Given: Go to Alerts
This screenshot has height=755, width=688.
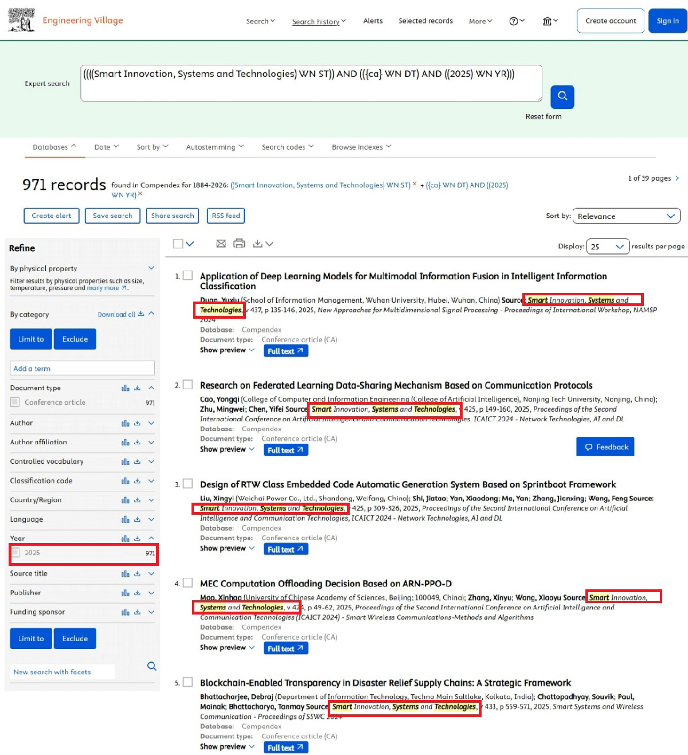Looking at the screenshot, I should (x=373, y=21).
